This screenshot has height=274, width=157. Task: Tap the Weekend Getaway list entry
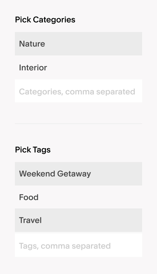pos(78,174)
